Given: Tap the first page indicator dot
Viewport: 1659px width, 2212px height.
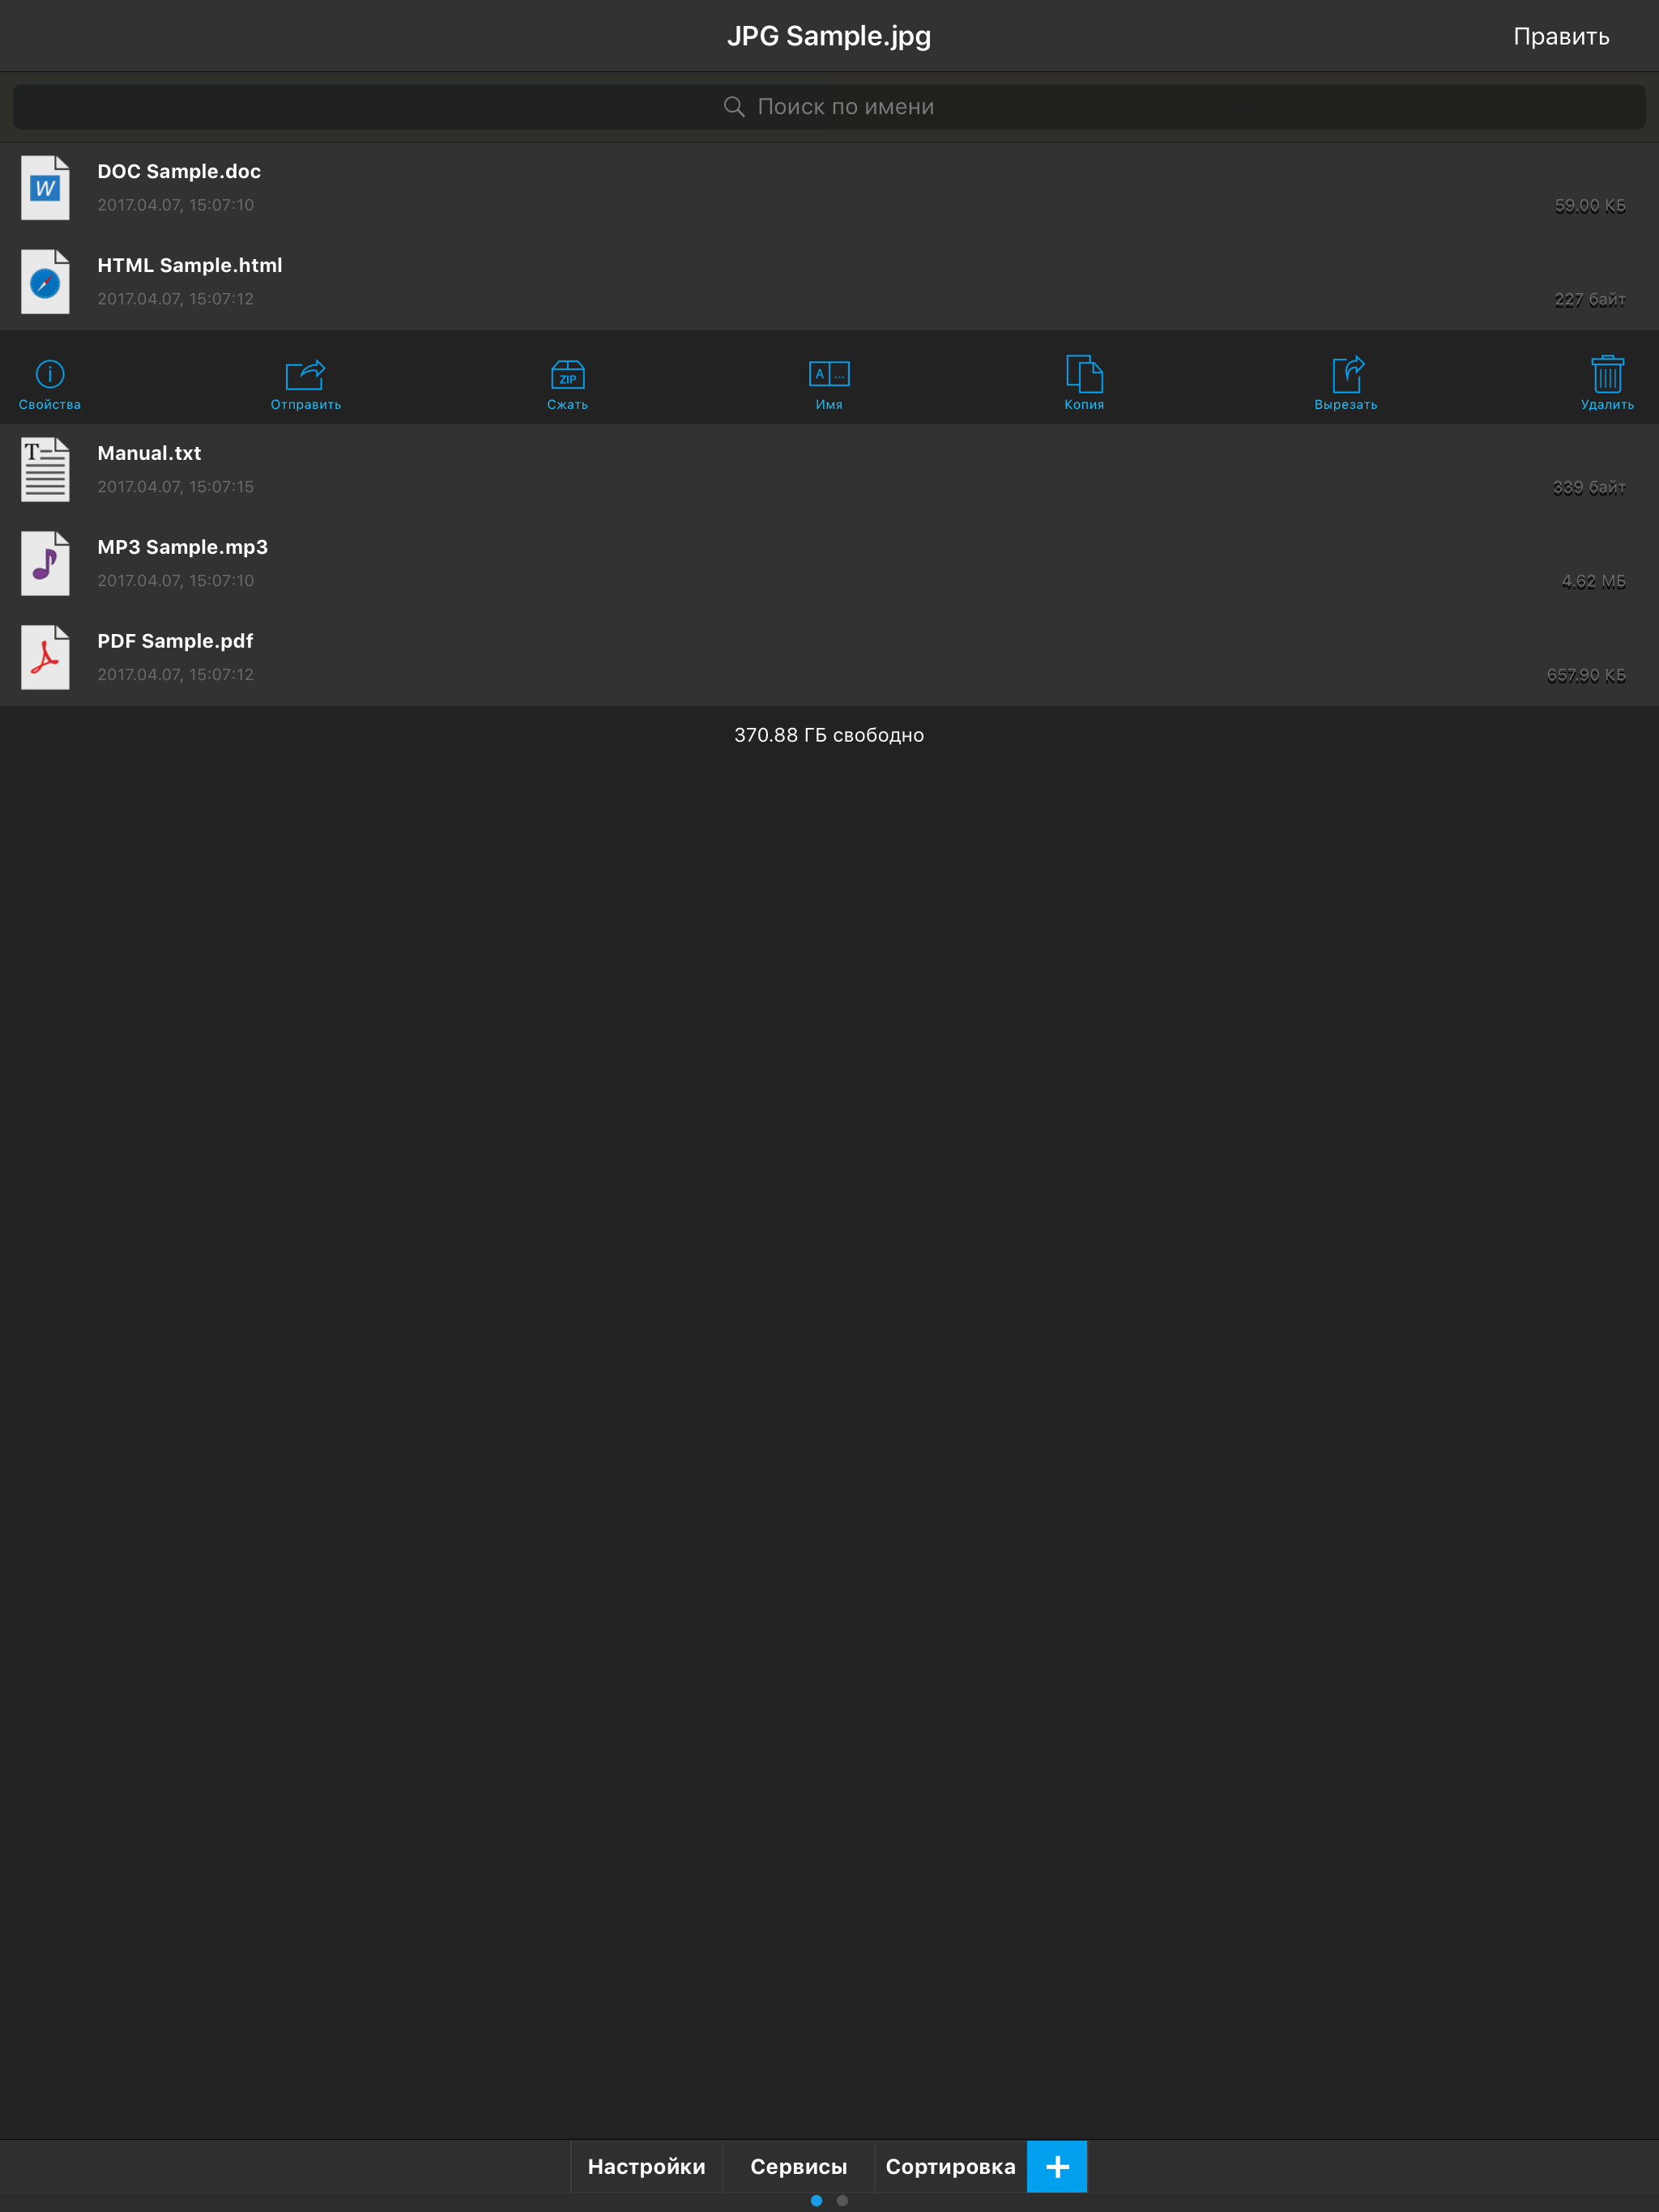Looking at the screenshot, I should pyautogui.click(x=817, y=2200).
